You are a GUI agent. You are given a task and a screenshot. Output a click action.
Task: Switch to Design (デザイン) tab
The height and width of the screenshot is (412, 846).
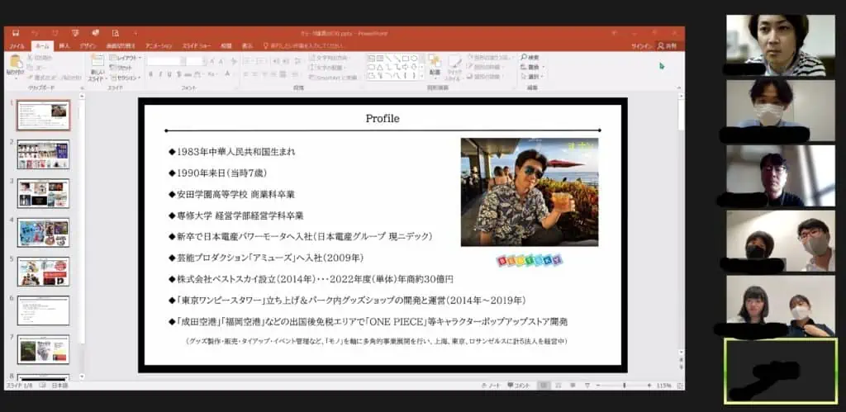click(88, 46)
